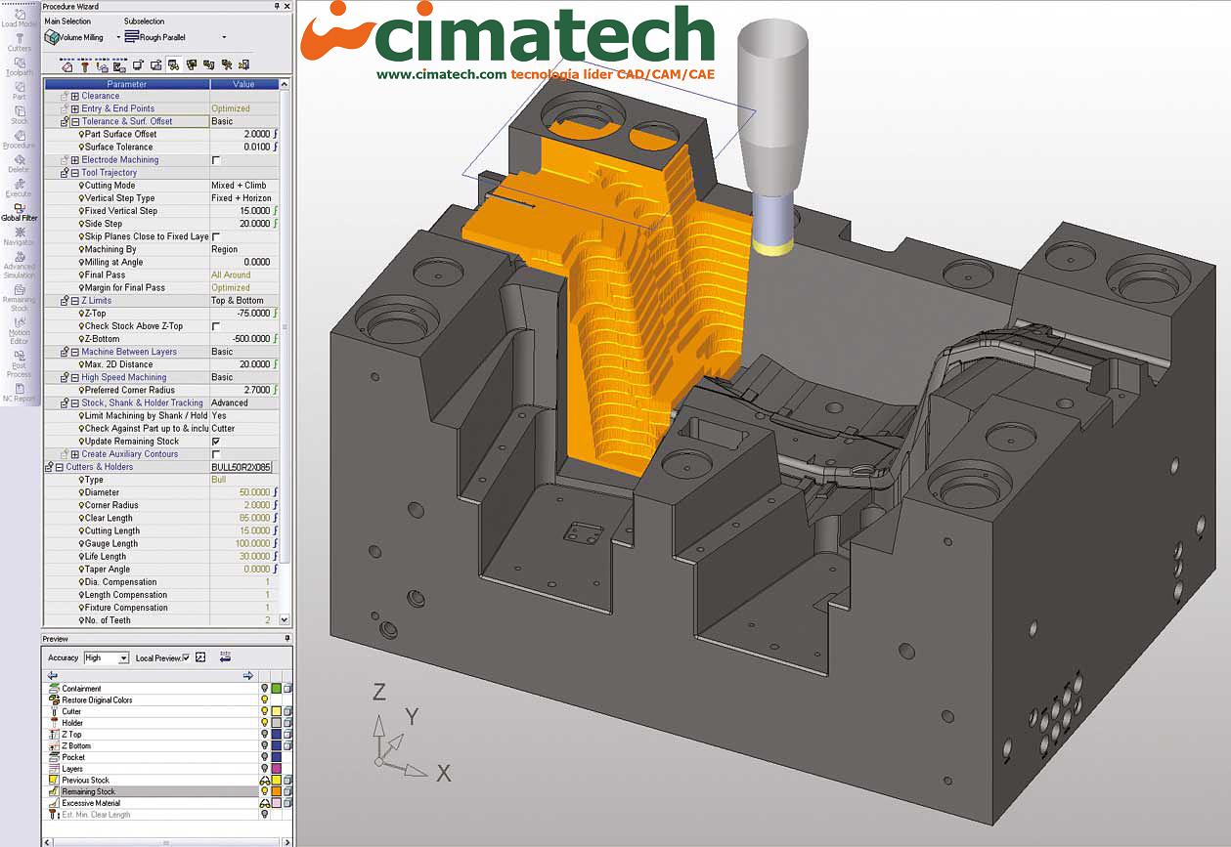Viewport: 1231px width, 847px height.
Task: Uncheck the Update Remaining Stock checkbox
Action: [216, 442]
